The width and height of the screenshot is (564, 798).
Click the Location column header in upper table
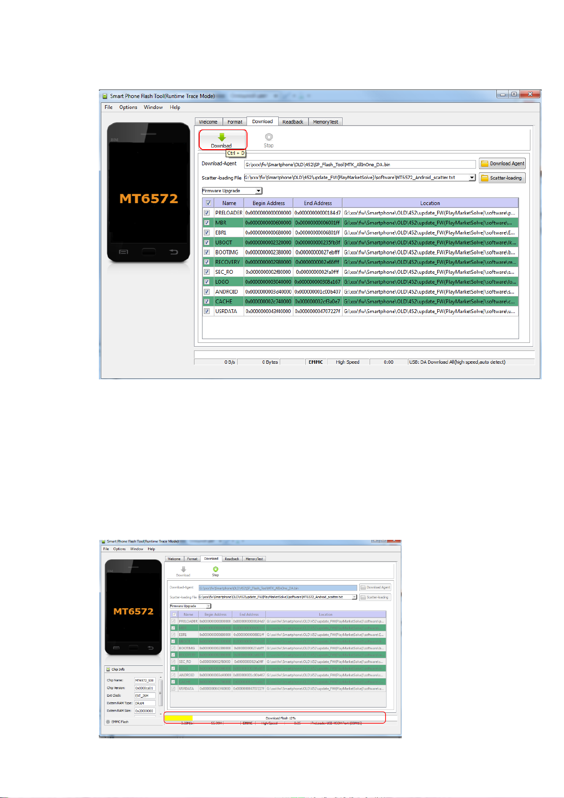(x=430, y=203)
